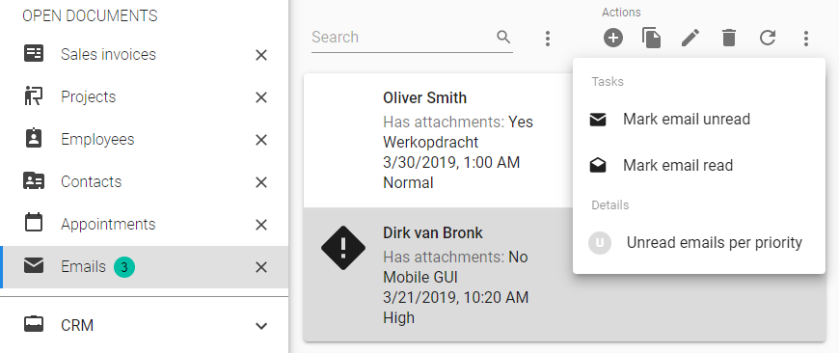The width and height of the screenshot is (839, 353).
Task: Click the add new email plus icon
Action: pos(613,38)
